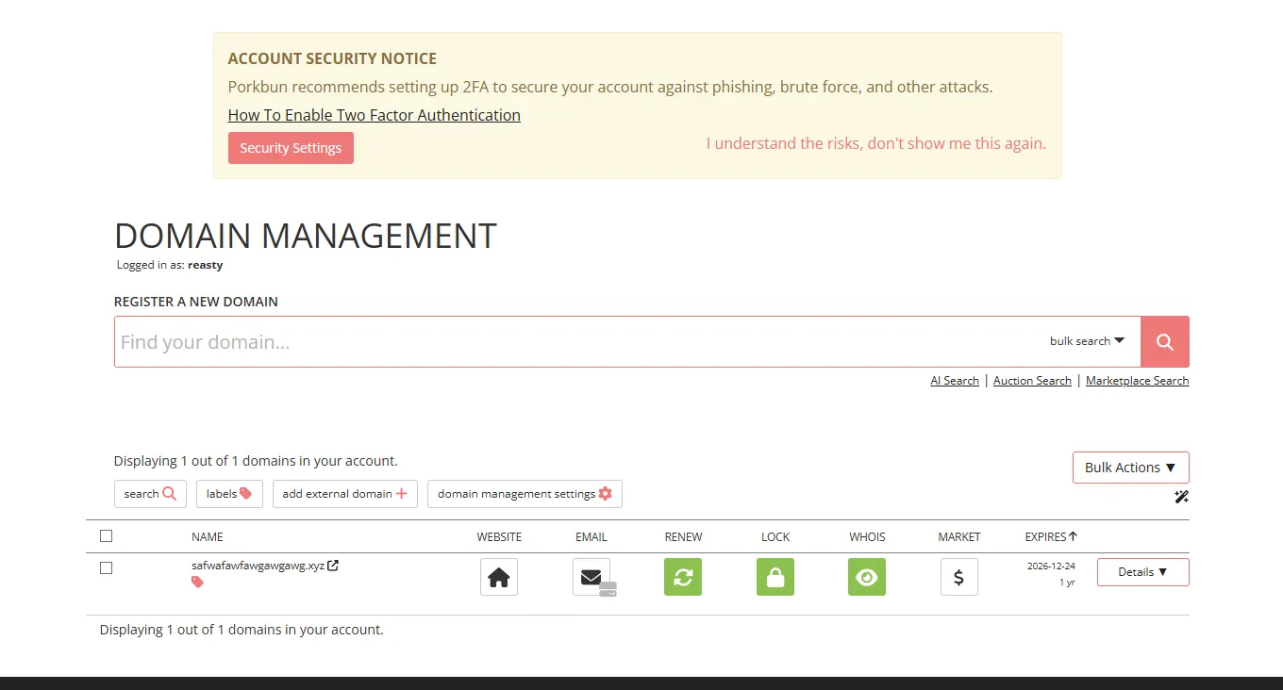Open domain in new tab via external-link icon

tap(333, 566)
